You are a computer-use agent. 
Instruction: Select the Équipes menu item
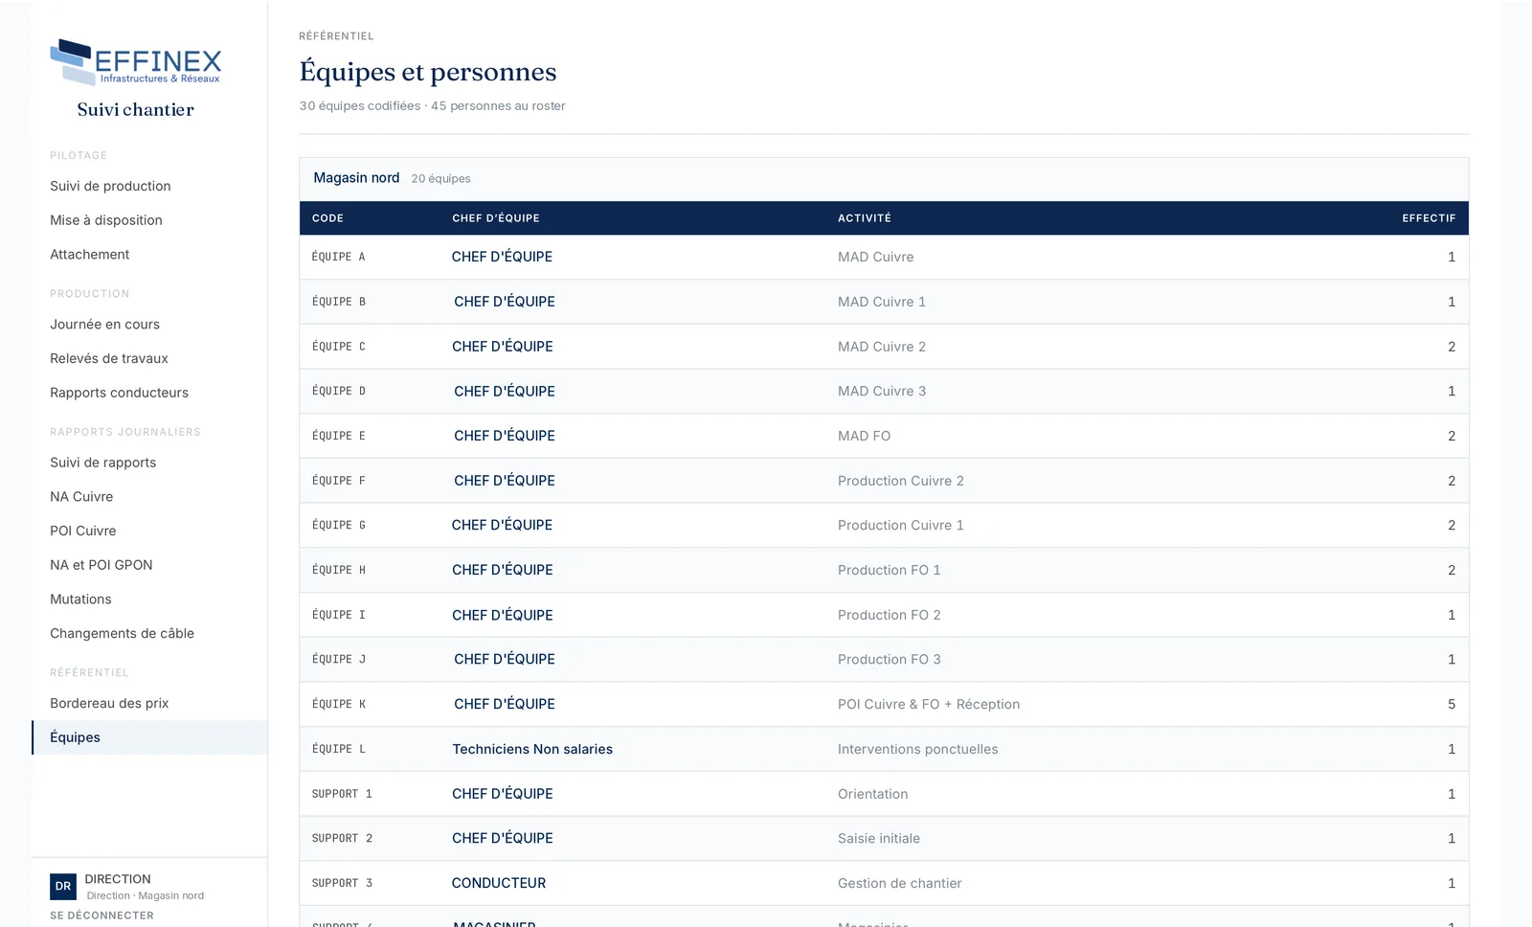(x=150, y=737)
